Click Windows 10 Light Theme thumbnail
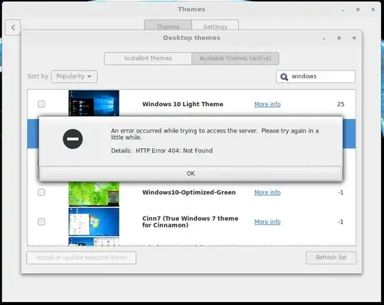 pos(94,103)
